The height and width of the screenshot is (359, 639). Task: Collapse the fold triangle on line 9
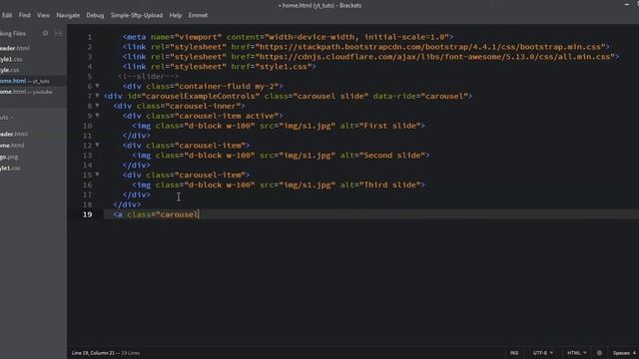(x=97, y=116)
